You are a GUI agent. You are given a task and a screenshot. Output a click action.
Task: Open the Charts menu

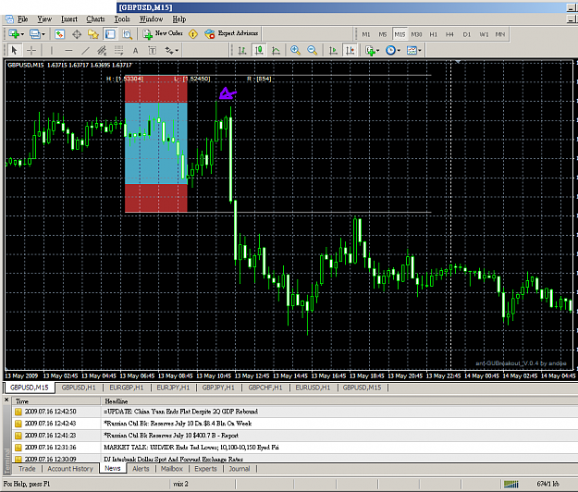point(95,19)
